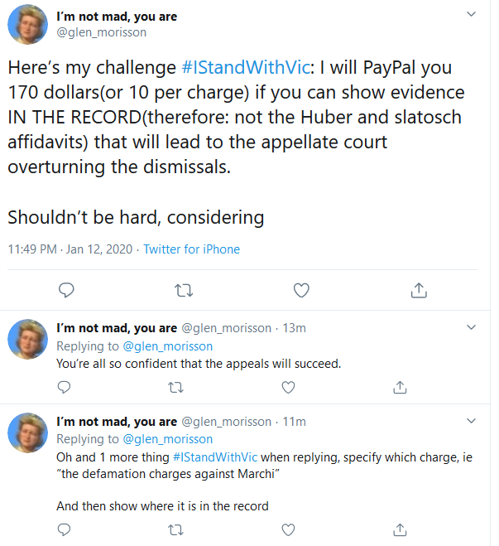
Task: Open the main tweet's options chevron menu
Action: (471, 14)
